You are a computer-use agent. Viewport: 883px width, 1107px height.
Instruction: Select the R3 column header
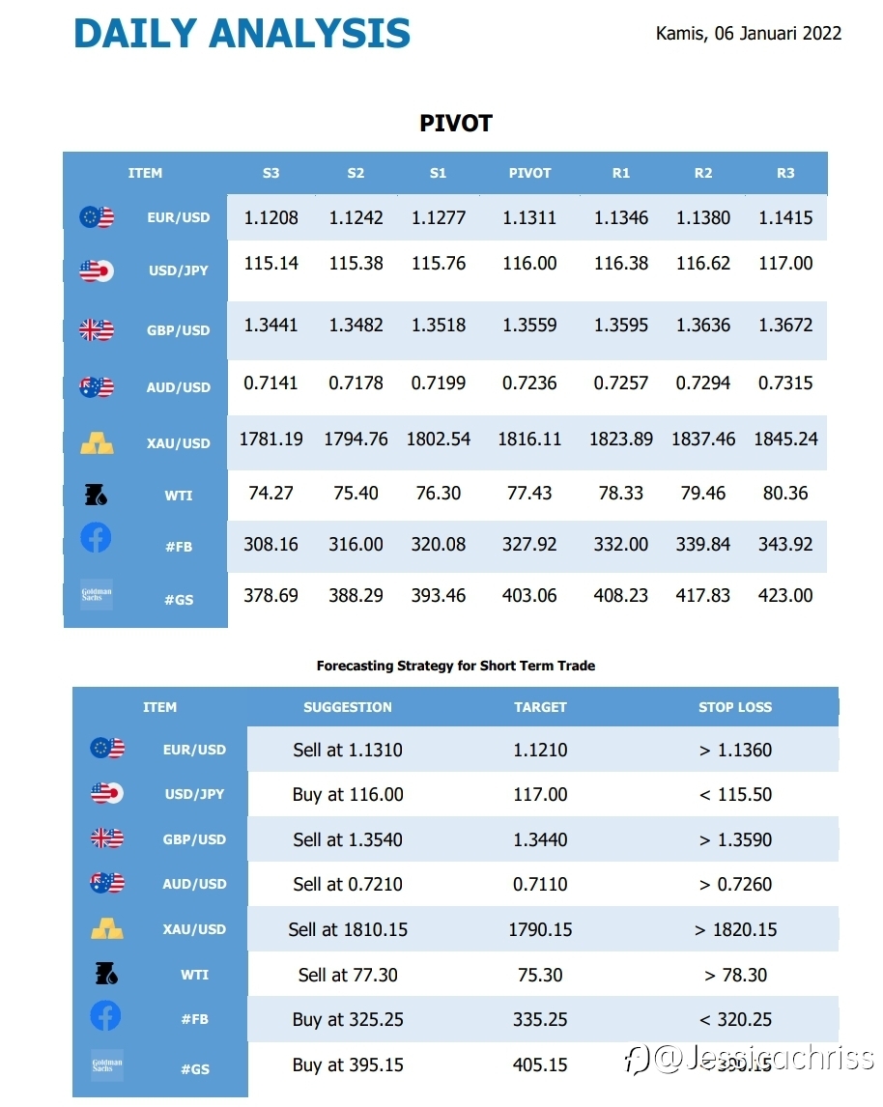click(x=785, y=173)
